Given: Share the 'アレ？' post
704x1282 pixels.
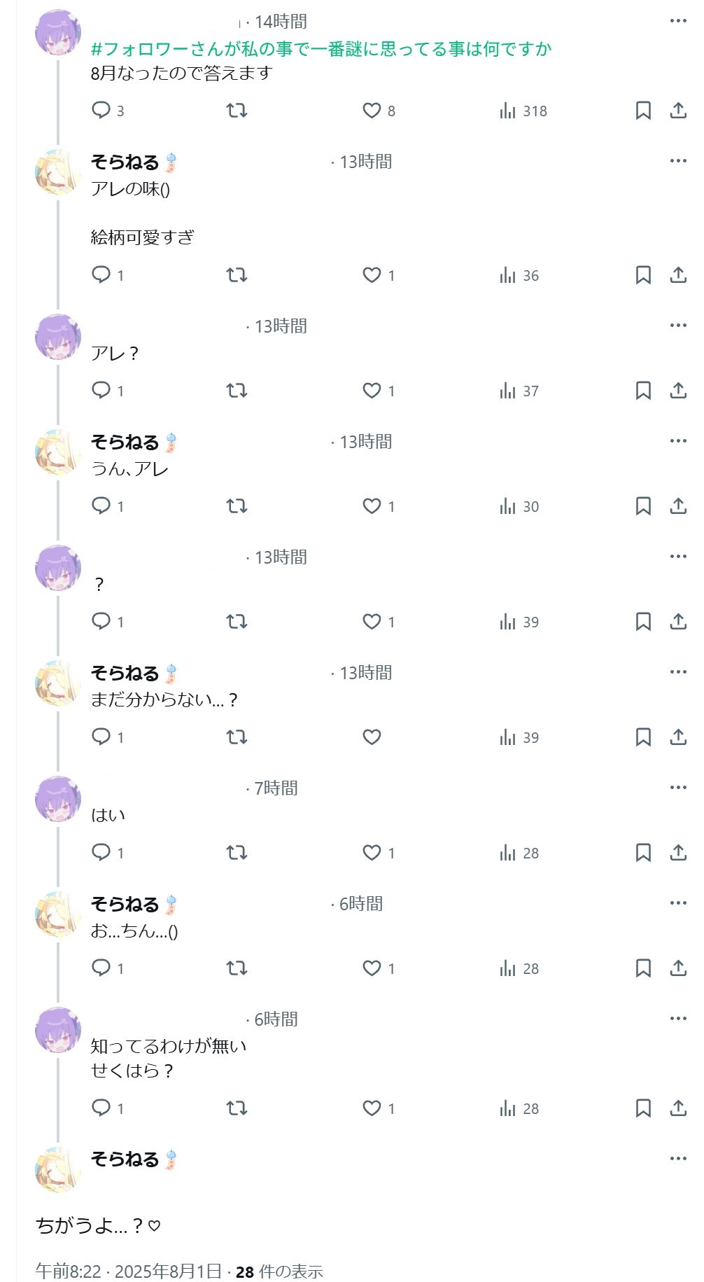Looking at the screenshot, I should 678,391.
